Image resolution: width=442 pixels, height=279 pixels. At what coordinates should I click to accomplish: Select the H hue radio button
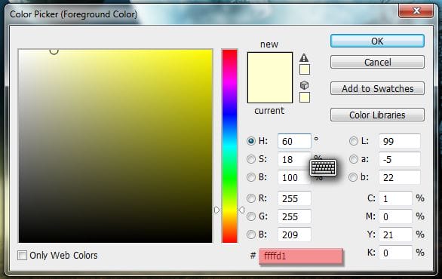pos(251,141)
